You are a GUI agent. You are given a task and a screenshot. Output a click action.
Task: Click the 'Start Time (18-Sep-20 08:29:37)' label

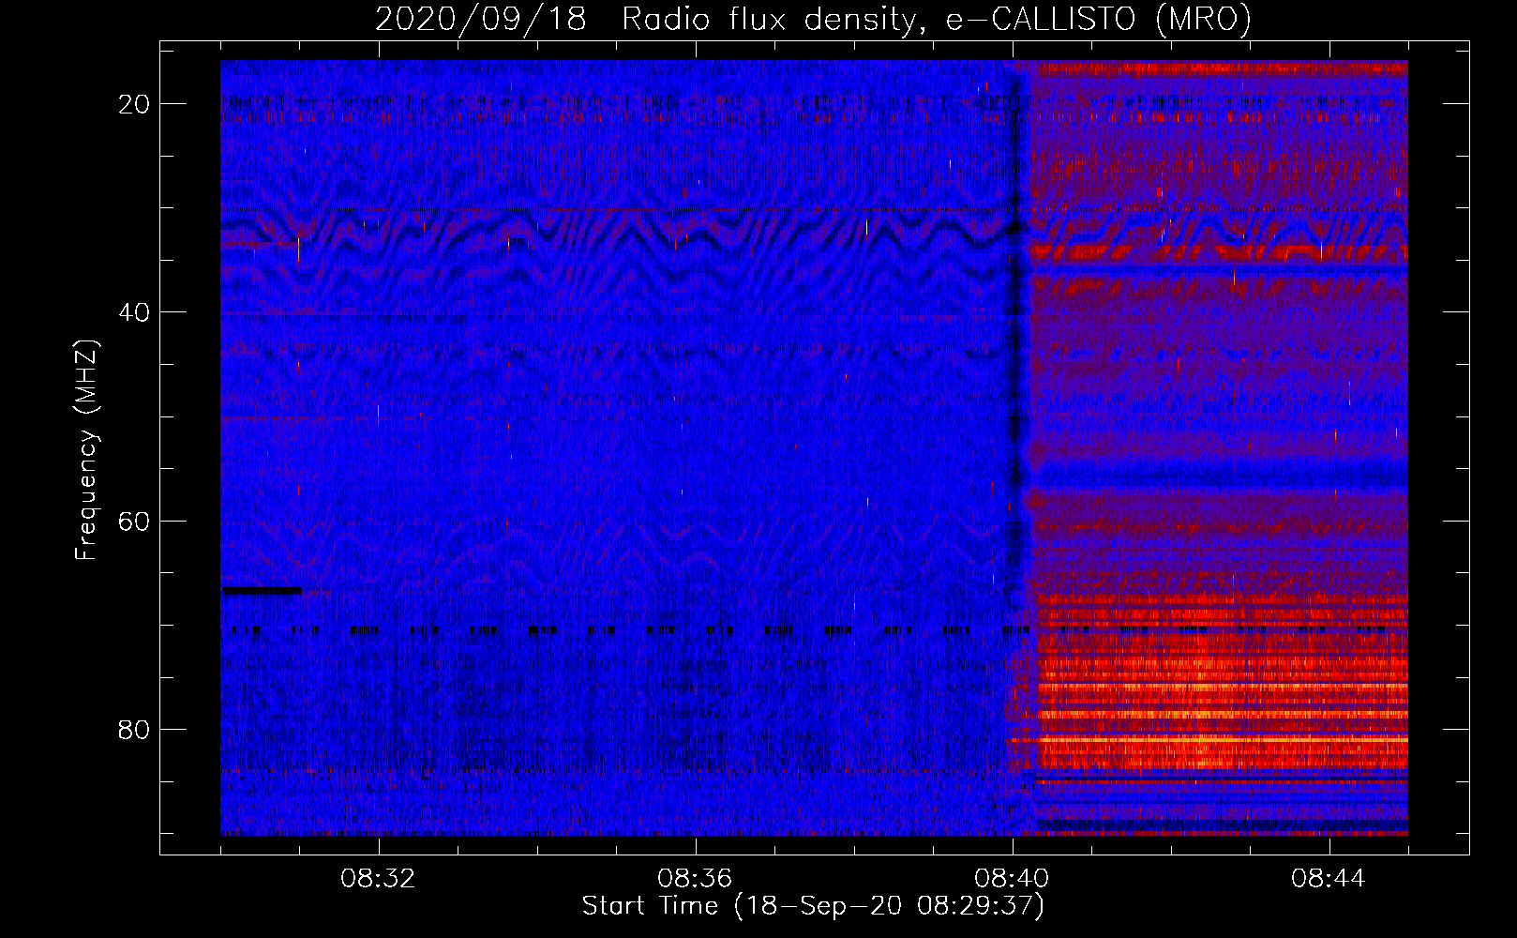pyautogui.click(x=813, y=906)
